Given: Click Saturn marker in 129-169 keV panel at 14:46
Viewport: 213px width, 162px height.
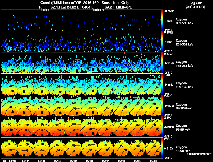Looking at the screenshot, I should click(13, 91).
